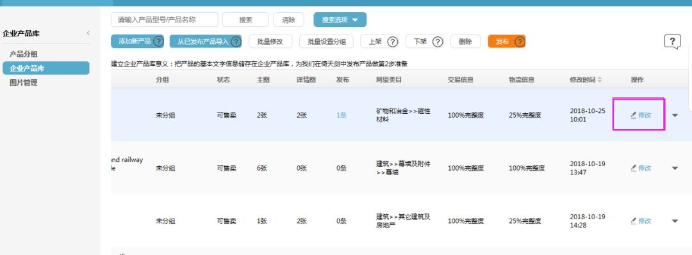Open the 1条 published link in the first row

click(342, 116)
